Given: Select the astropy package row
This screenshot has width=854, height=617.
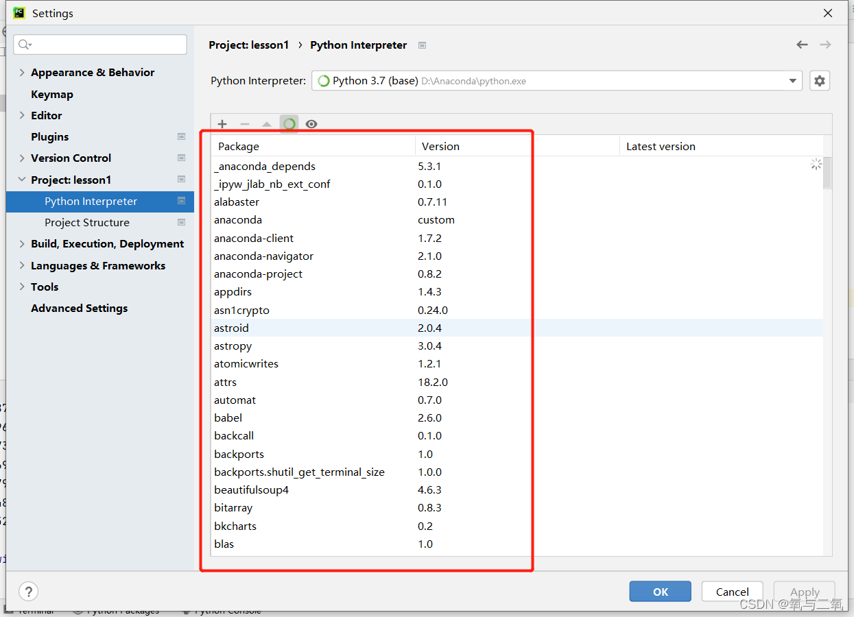Looking at the screenshot, I should pos(517,346).
